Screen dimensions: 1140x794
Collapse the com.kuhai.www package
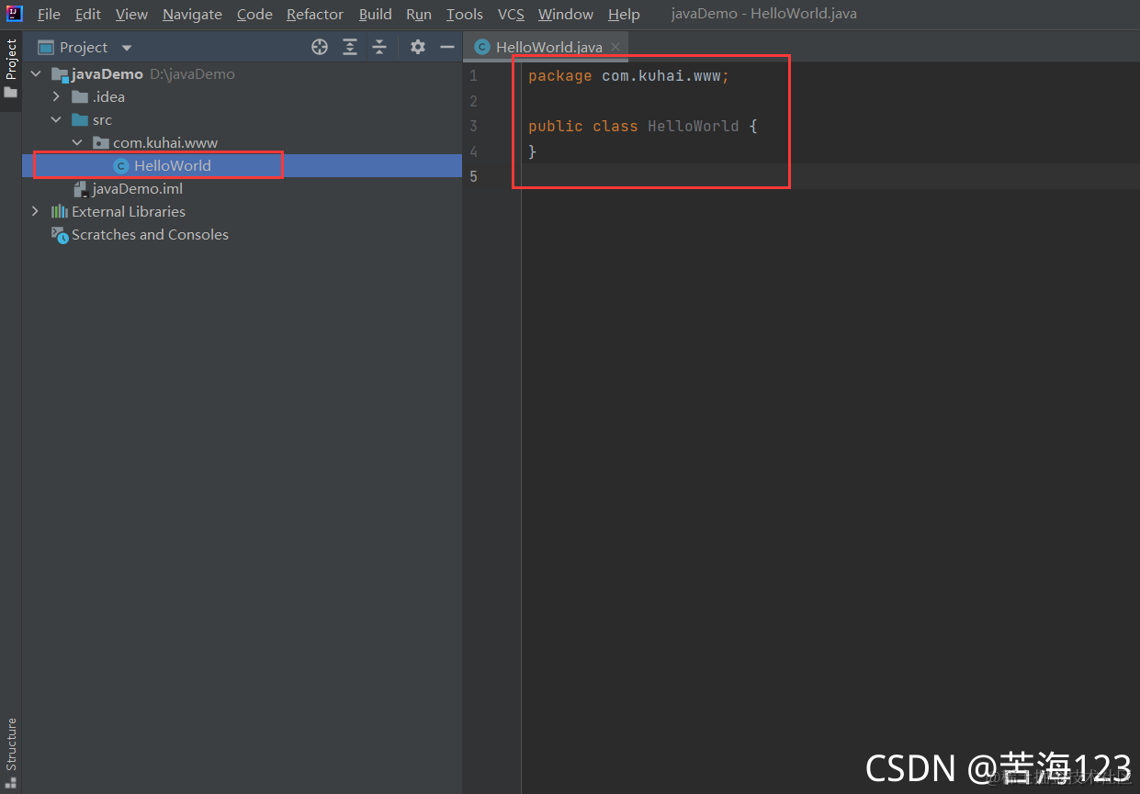[x=77, y=143]
